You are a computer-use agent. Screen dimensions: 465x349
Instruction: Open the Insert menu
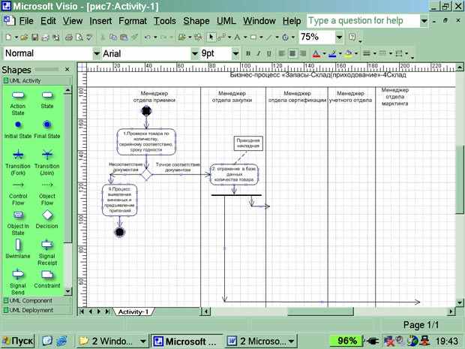[100, 21]
